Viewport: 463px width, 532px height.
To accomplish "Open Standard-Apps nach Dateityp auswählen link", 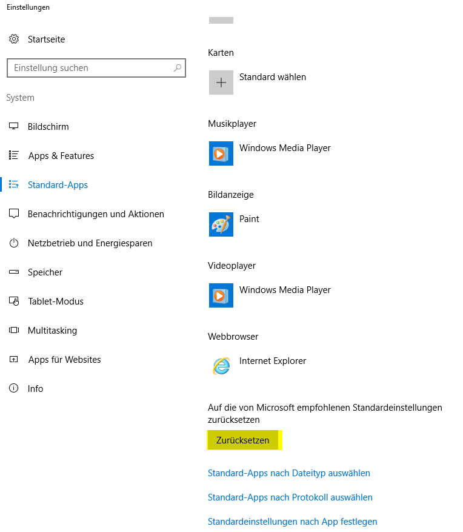I will click(x=289, y=473).
